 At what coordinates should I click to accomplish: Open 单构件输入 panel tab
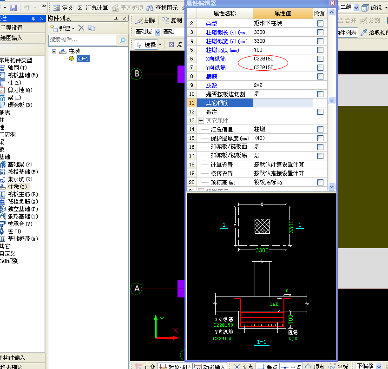pos(22,358)
